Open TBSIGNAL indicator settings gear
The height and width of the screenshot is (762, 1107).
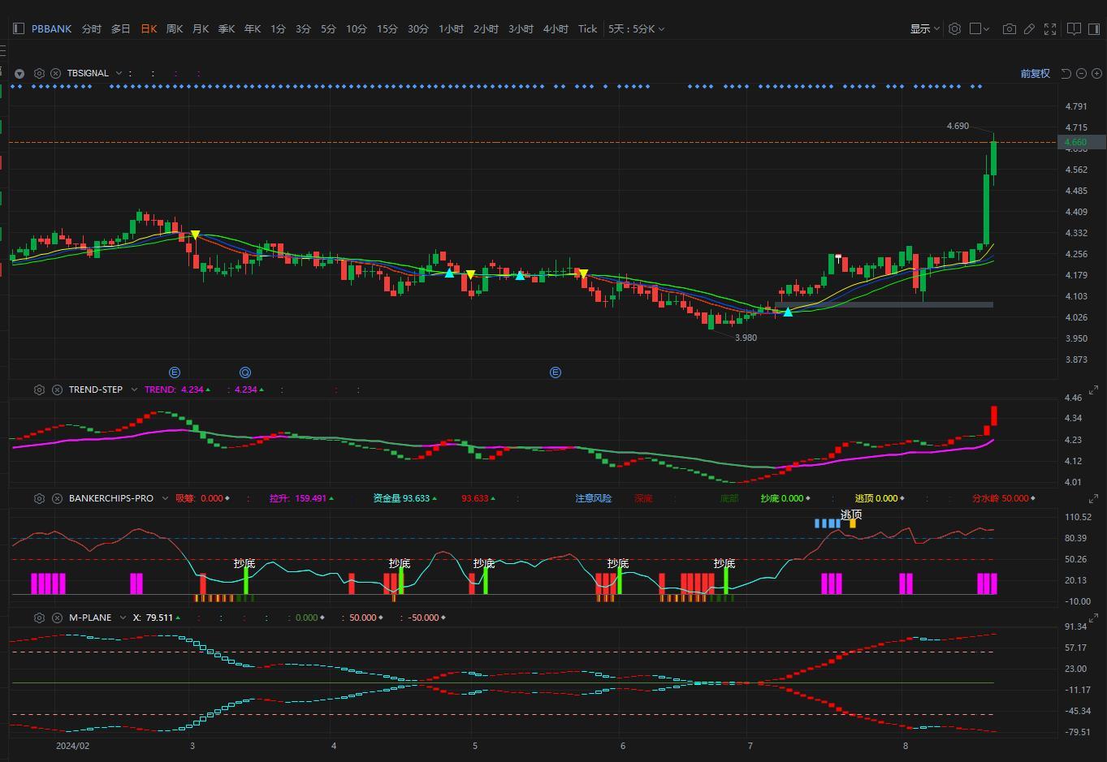pos(39,73)
